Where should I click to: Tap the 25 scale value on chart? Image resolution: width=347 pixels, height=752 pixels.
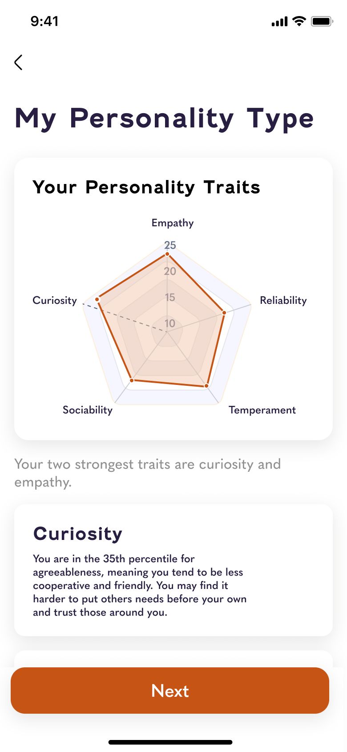click(170, 245)
